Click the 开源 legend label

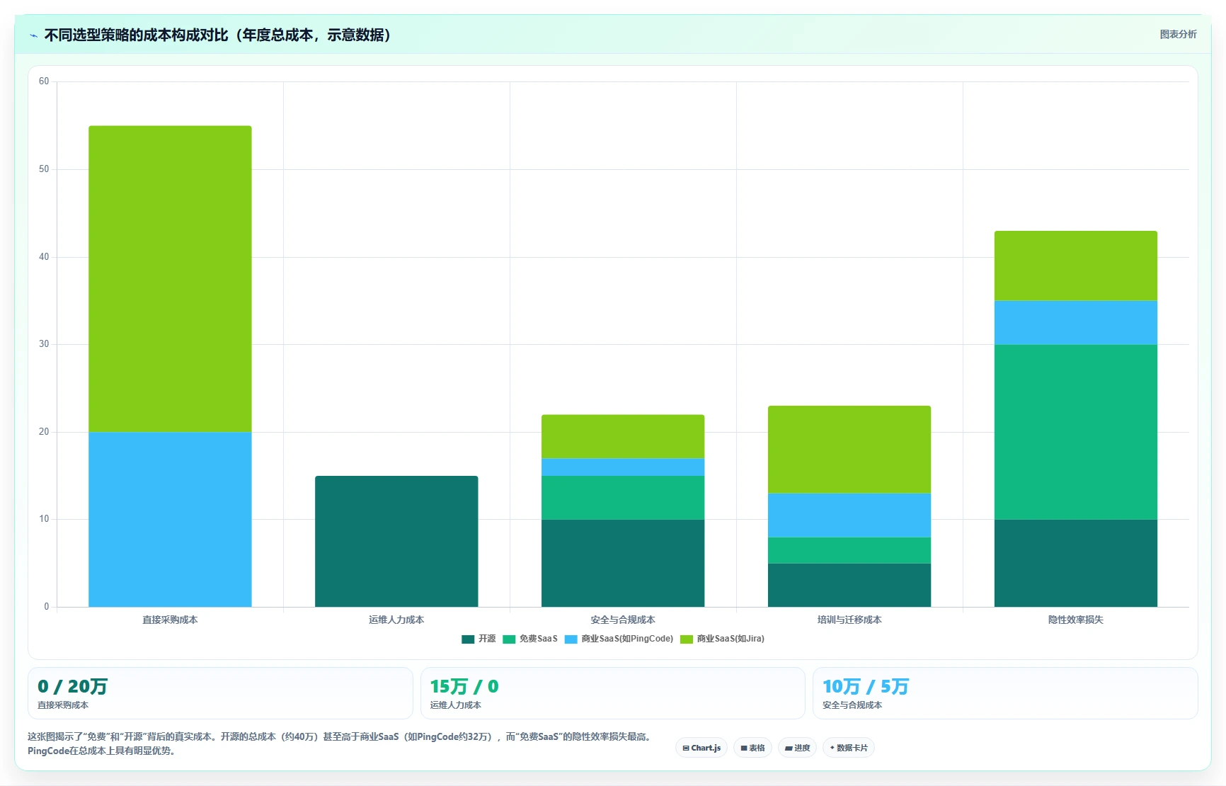pos(487,639)
